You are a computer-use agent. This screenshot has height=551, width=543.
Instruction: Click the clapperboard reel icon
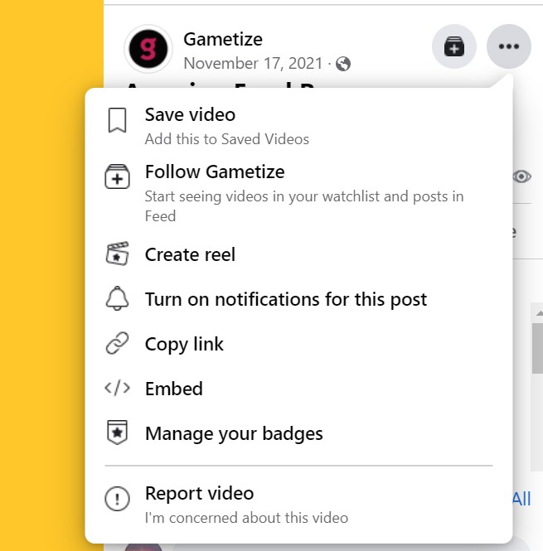(117, 254)
